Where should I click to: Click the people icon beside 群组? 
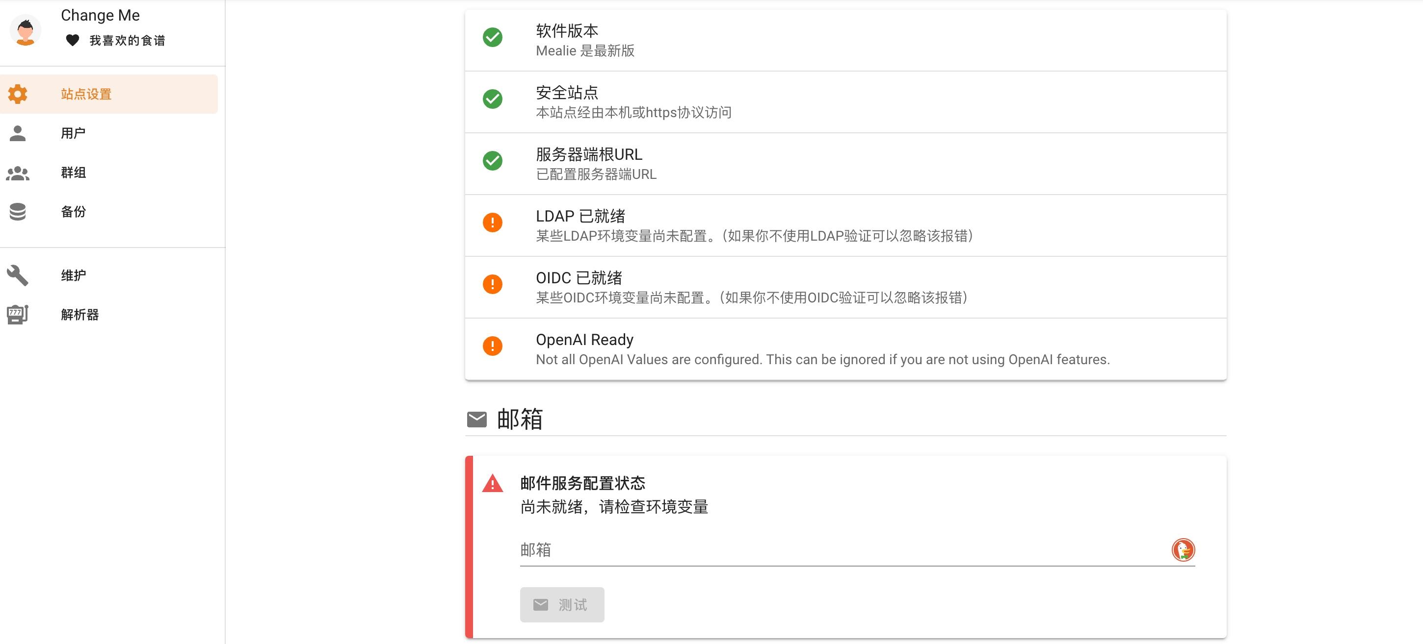tap(18, 173)
